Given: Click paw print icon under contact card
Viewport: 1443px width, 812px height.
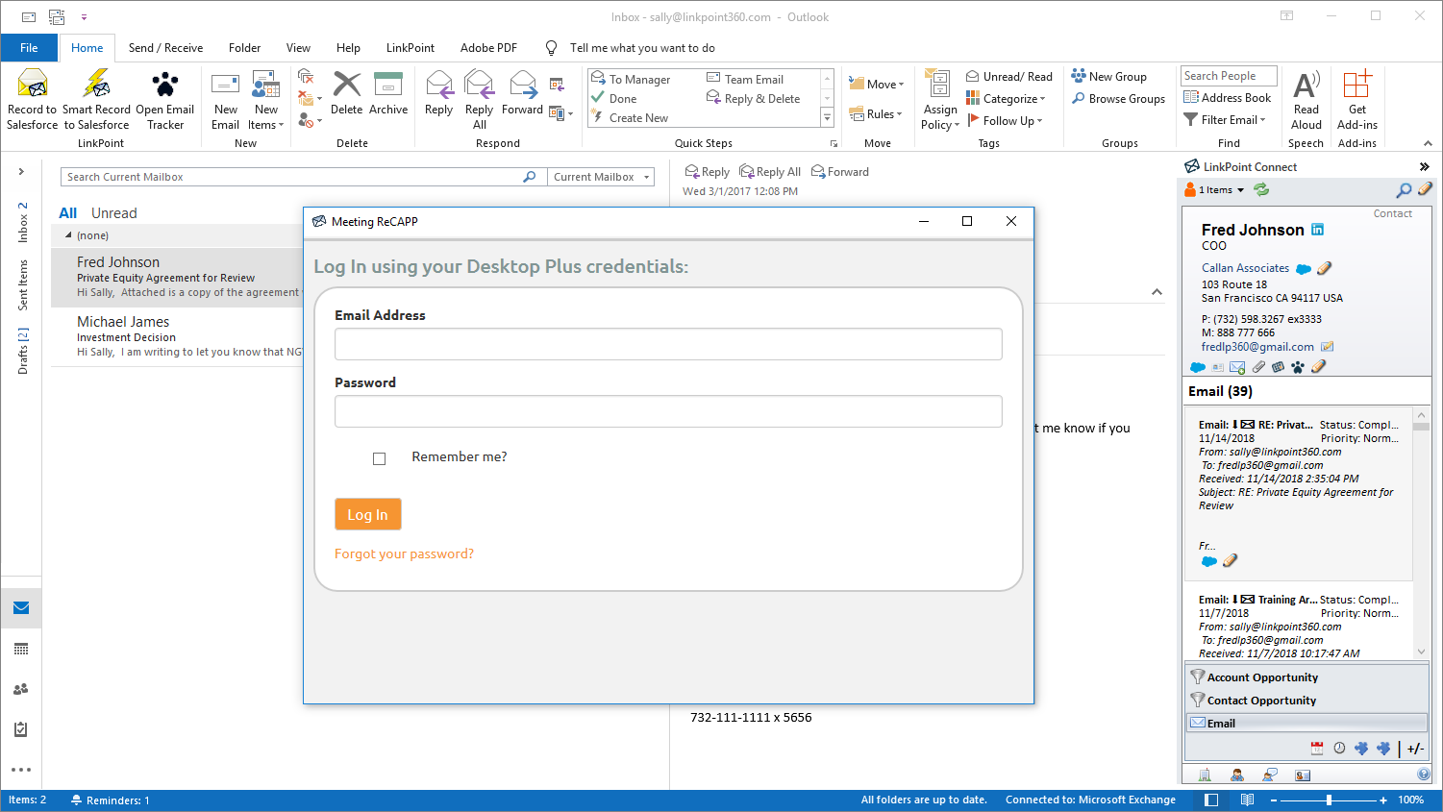Looking at the screenshot, I should (1298, 367).
